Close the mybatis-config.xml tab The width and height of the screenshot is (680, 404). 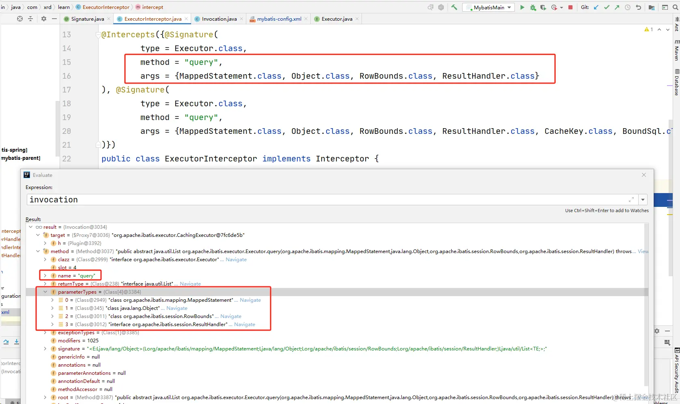coord(306,19)
